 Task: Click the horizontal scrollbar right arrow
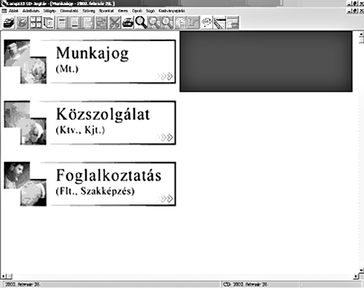(x=356, y=276)
